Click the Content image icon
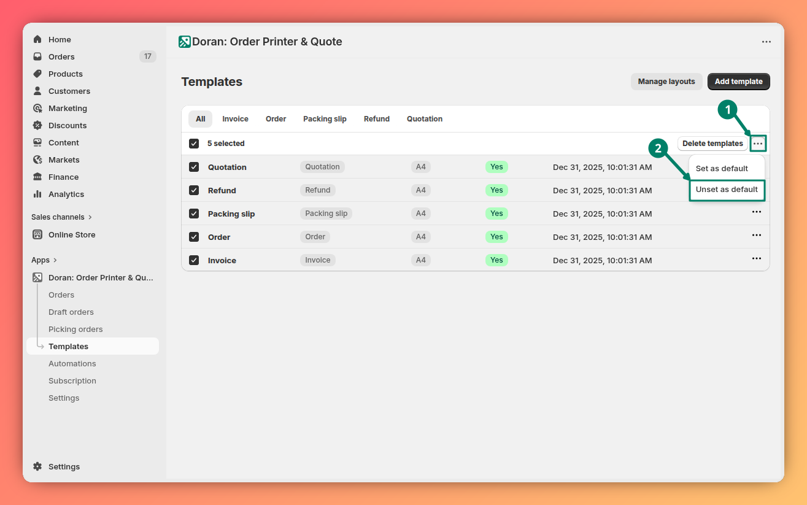This screenshot has width=807, height=505. click(x=37, y=142)
